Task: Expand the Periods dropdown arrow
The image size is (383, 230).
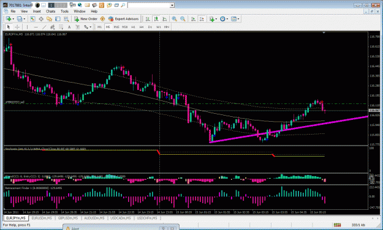Action: pyautogui.click(x=227, y=19)
